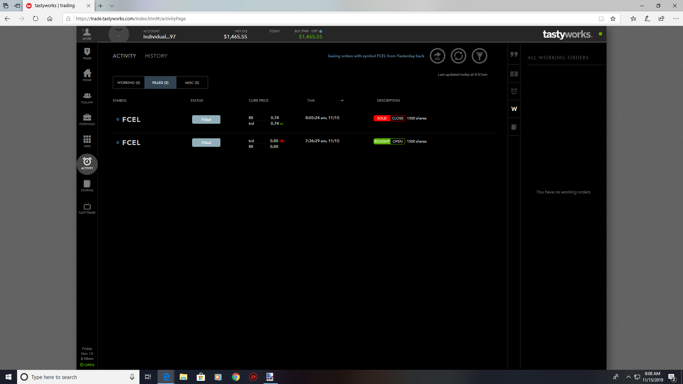
Task: Refresh the activity list
Action: pyautogui.click(x=459, y=56)
